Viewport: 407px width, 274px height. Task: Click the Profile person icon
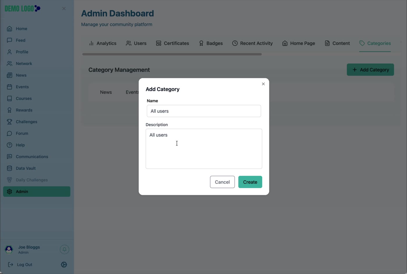click(10, 52)
